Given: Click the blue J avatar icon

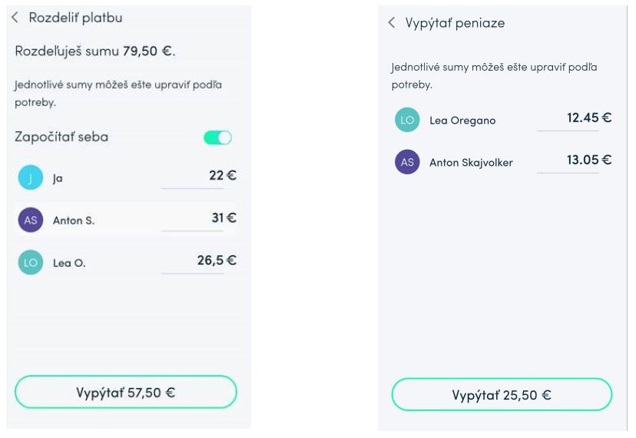Looking at the screenshot, I should (29, 178).
